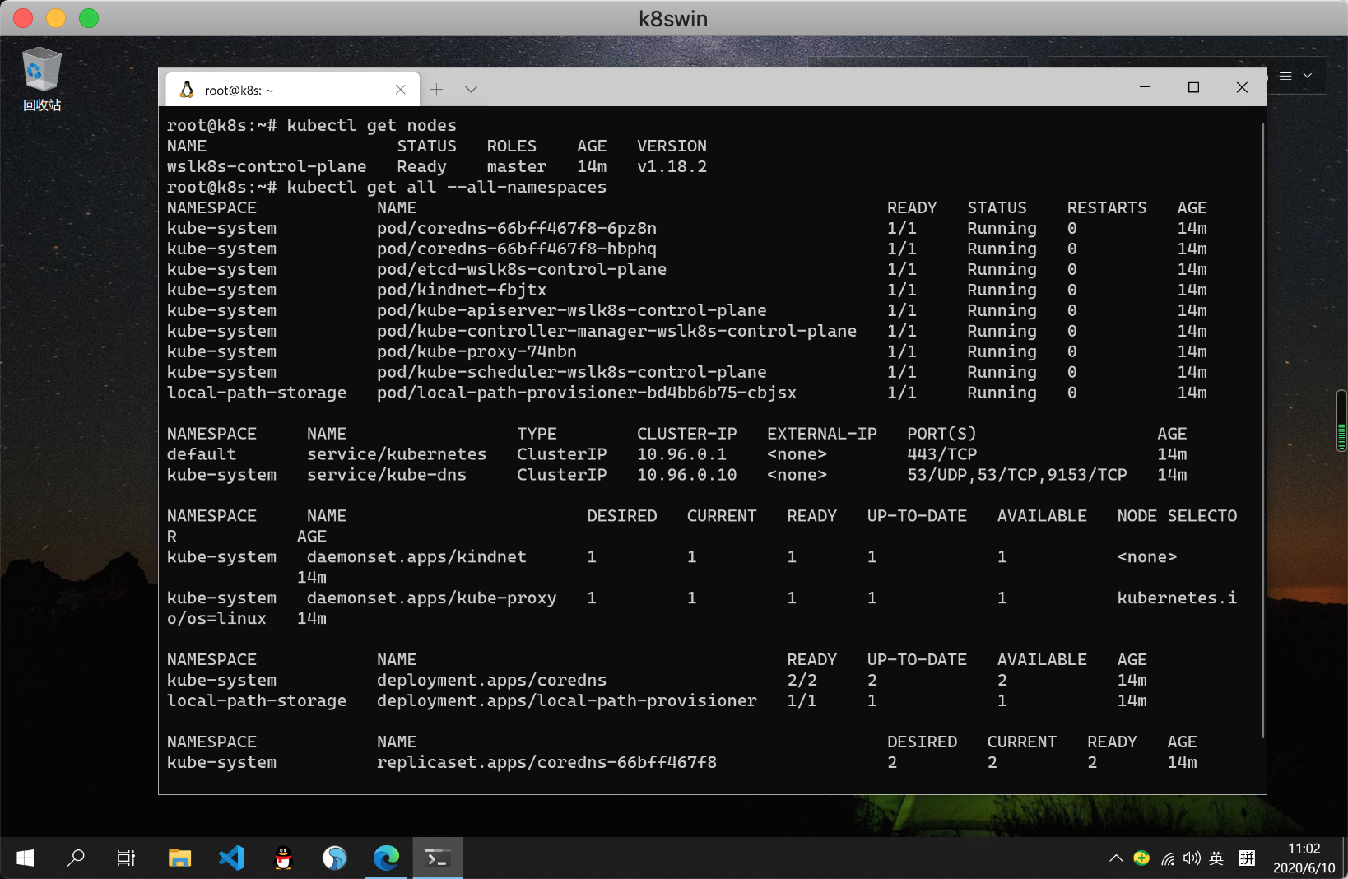Open the background window's hamburger menu

click(x=1285, y=76)
